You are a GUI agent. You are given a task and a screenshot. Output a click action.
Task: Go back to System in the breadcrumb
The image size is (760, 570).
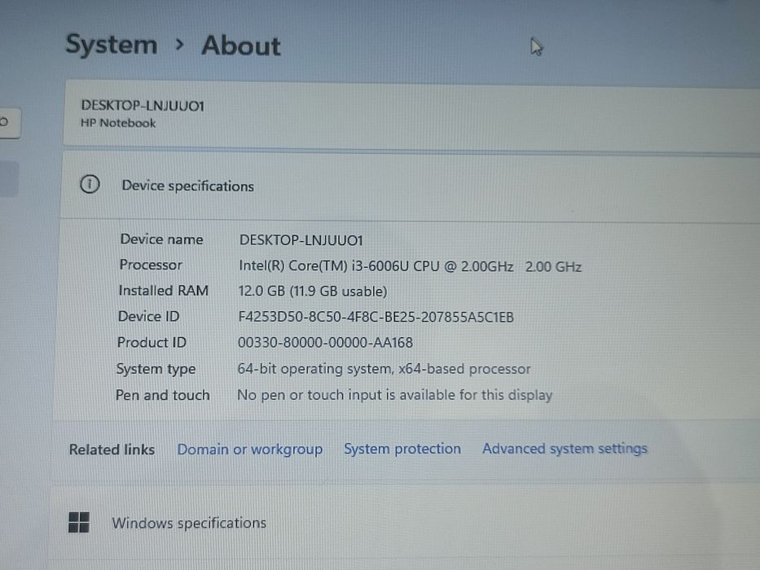click(x=112, y=45)
